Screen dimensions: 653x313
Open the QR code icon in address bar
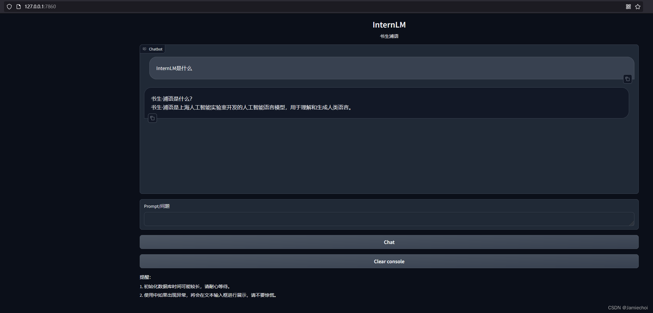(628, 7)
